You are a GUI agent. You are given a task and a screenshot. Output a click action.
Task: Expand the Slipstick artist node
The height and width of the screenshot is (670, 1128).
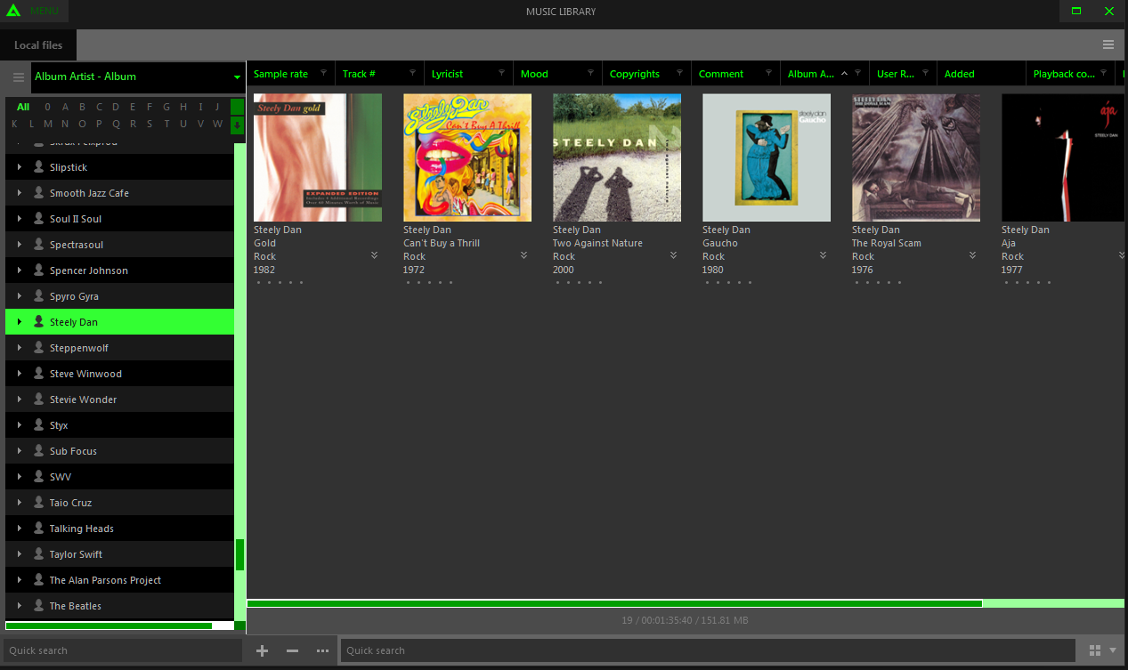(19, 167)
